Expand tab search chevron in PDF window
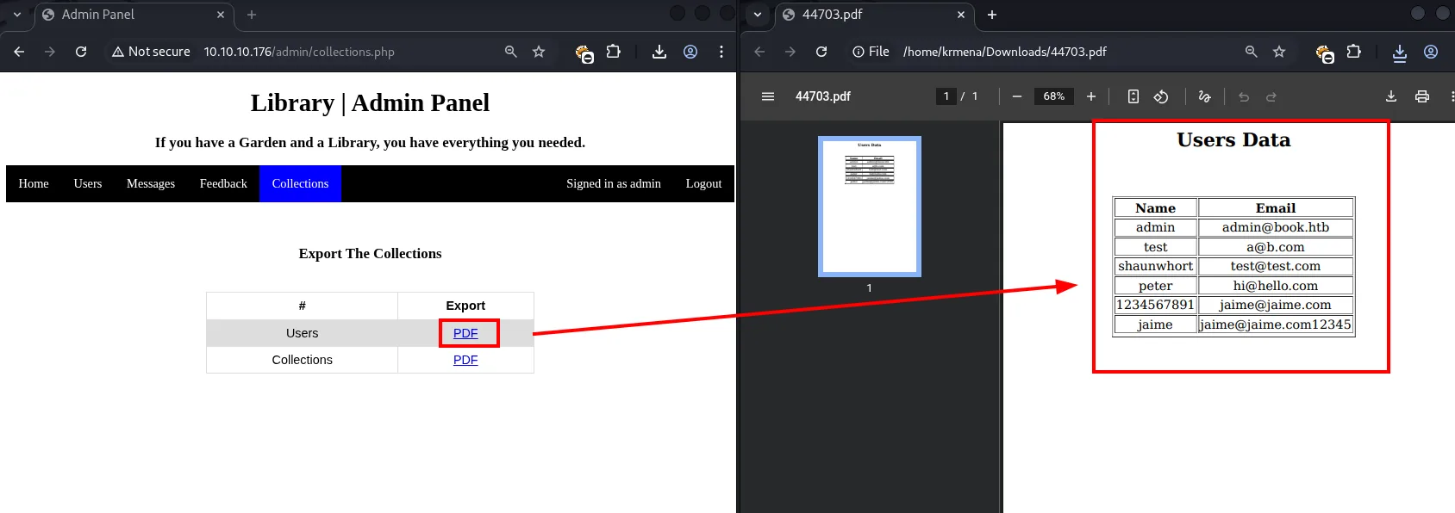Viewport: 1455px width, 513px height. coord(758,15)
